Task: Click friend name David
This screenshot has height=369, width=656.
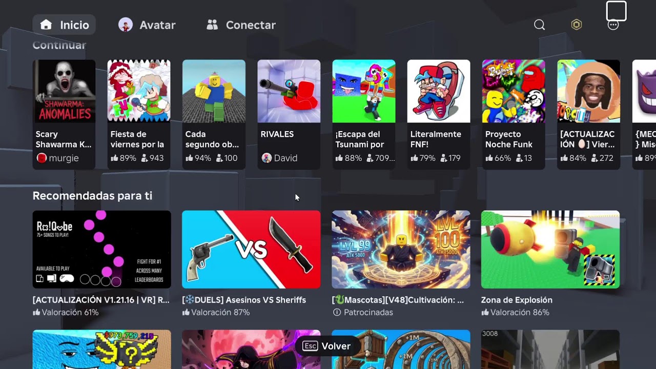Action: 285,158
